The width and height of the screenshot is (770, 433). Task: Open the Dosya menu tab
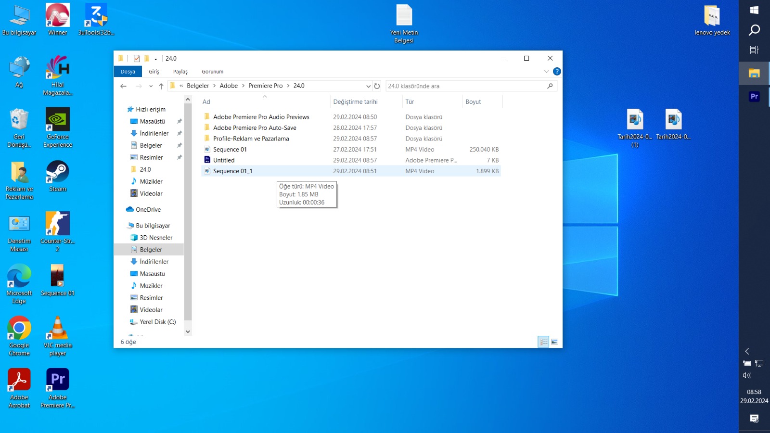pos(128,72)
